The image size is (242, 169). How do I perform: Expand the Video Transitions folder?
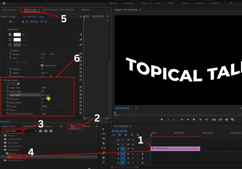(x=2, y=160)
